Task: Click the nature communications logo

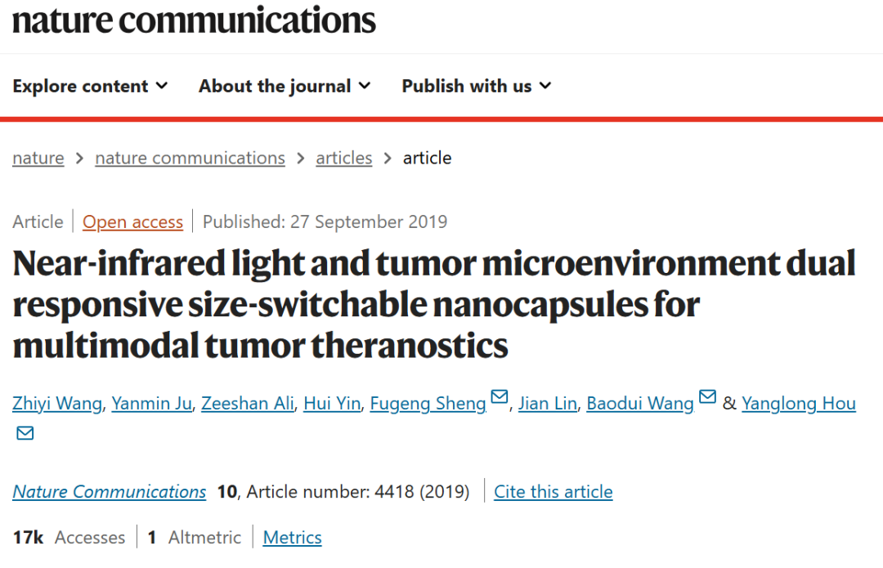Action: point(194,20)
